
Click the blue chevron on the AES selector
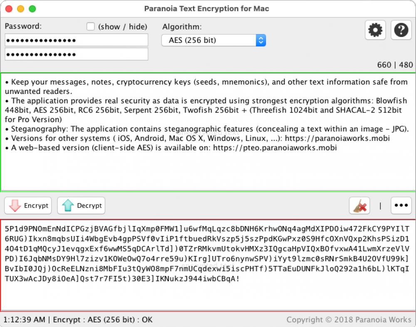[260, 40]
